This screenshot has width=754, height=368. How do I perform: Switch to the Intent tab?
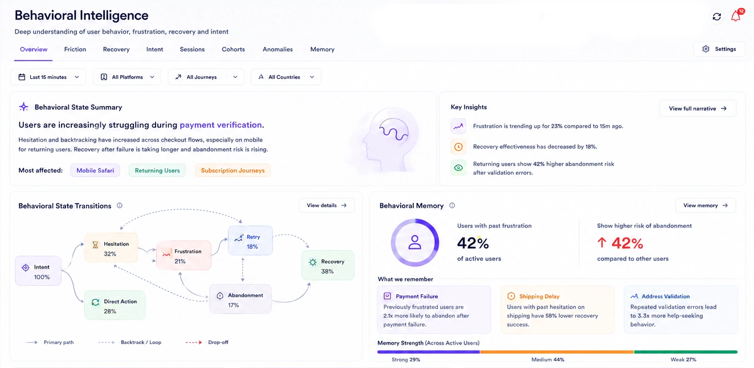click(x=154, y=50)
